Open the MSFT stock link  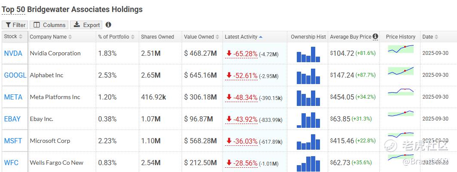pyautogui.click(x=13, y=141)
